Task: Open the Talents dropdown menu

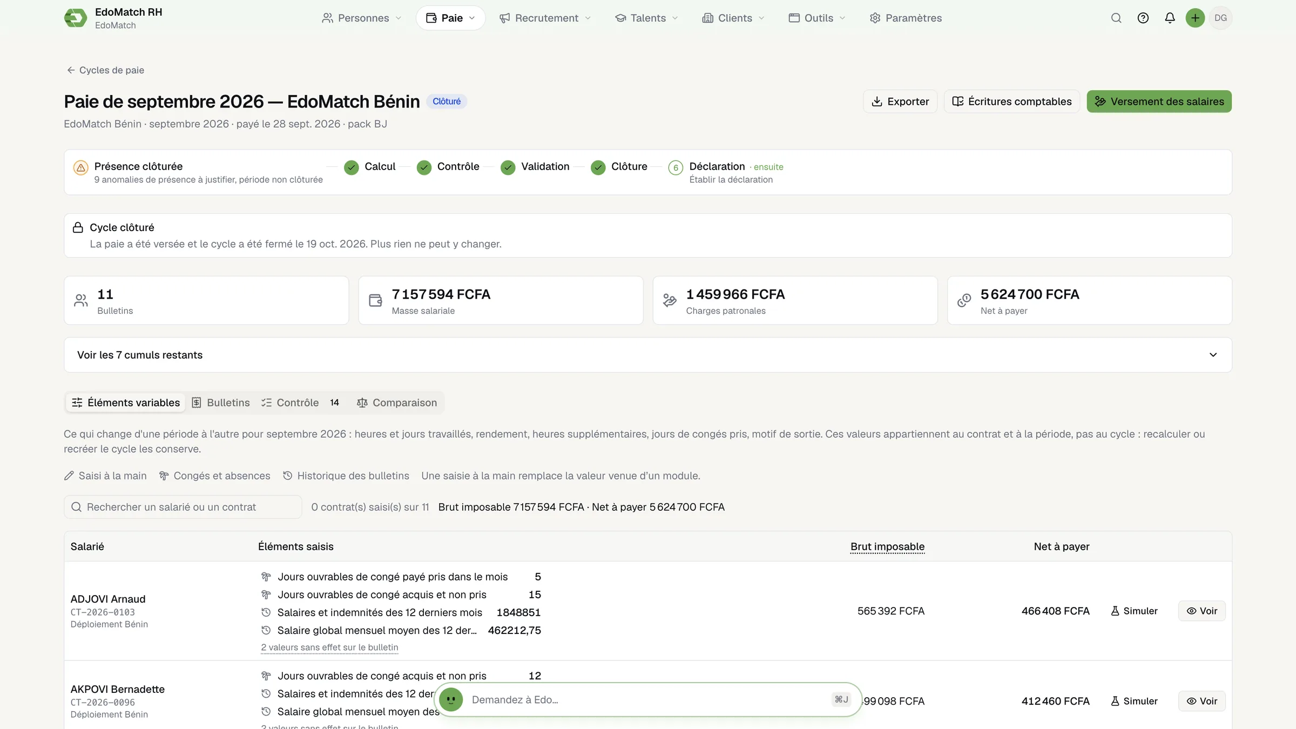Action: coord(646,18)
